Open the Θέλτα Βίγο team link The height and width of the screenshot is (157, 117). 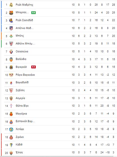pyautogui.click(x=22, y=106)
